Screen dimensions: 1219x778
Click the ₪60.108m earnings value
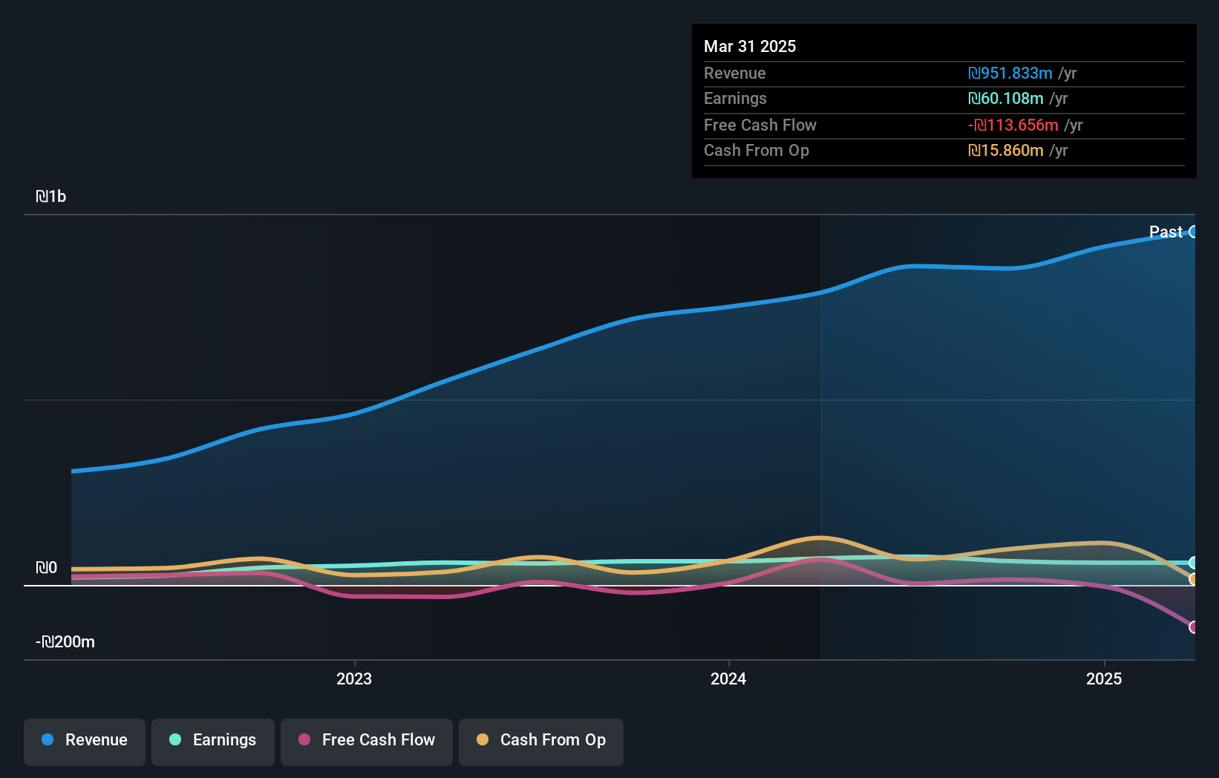tap(1006, 98)
